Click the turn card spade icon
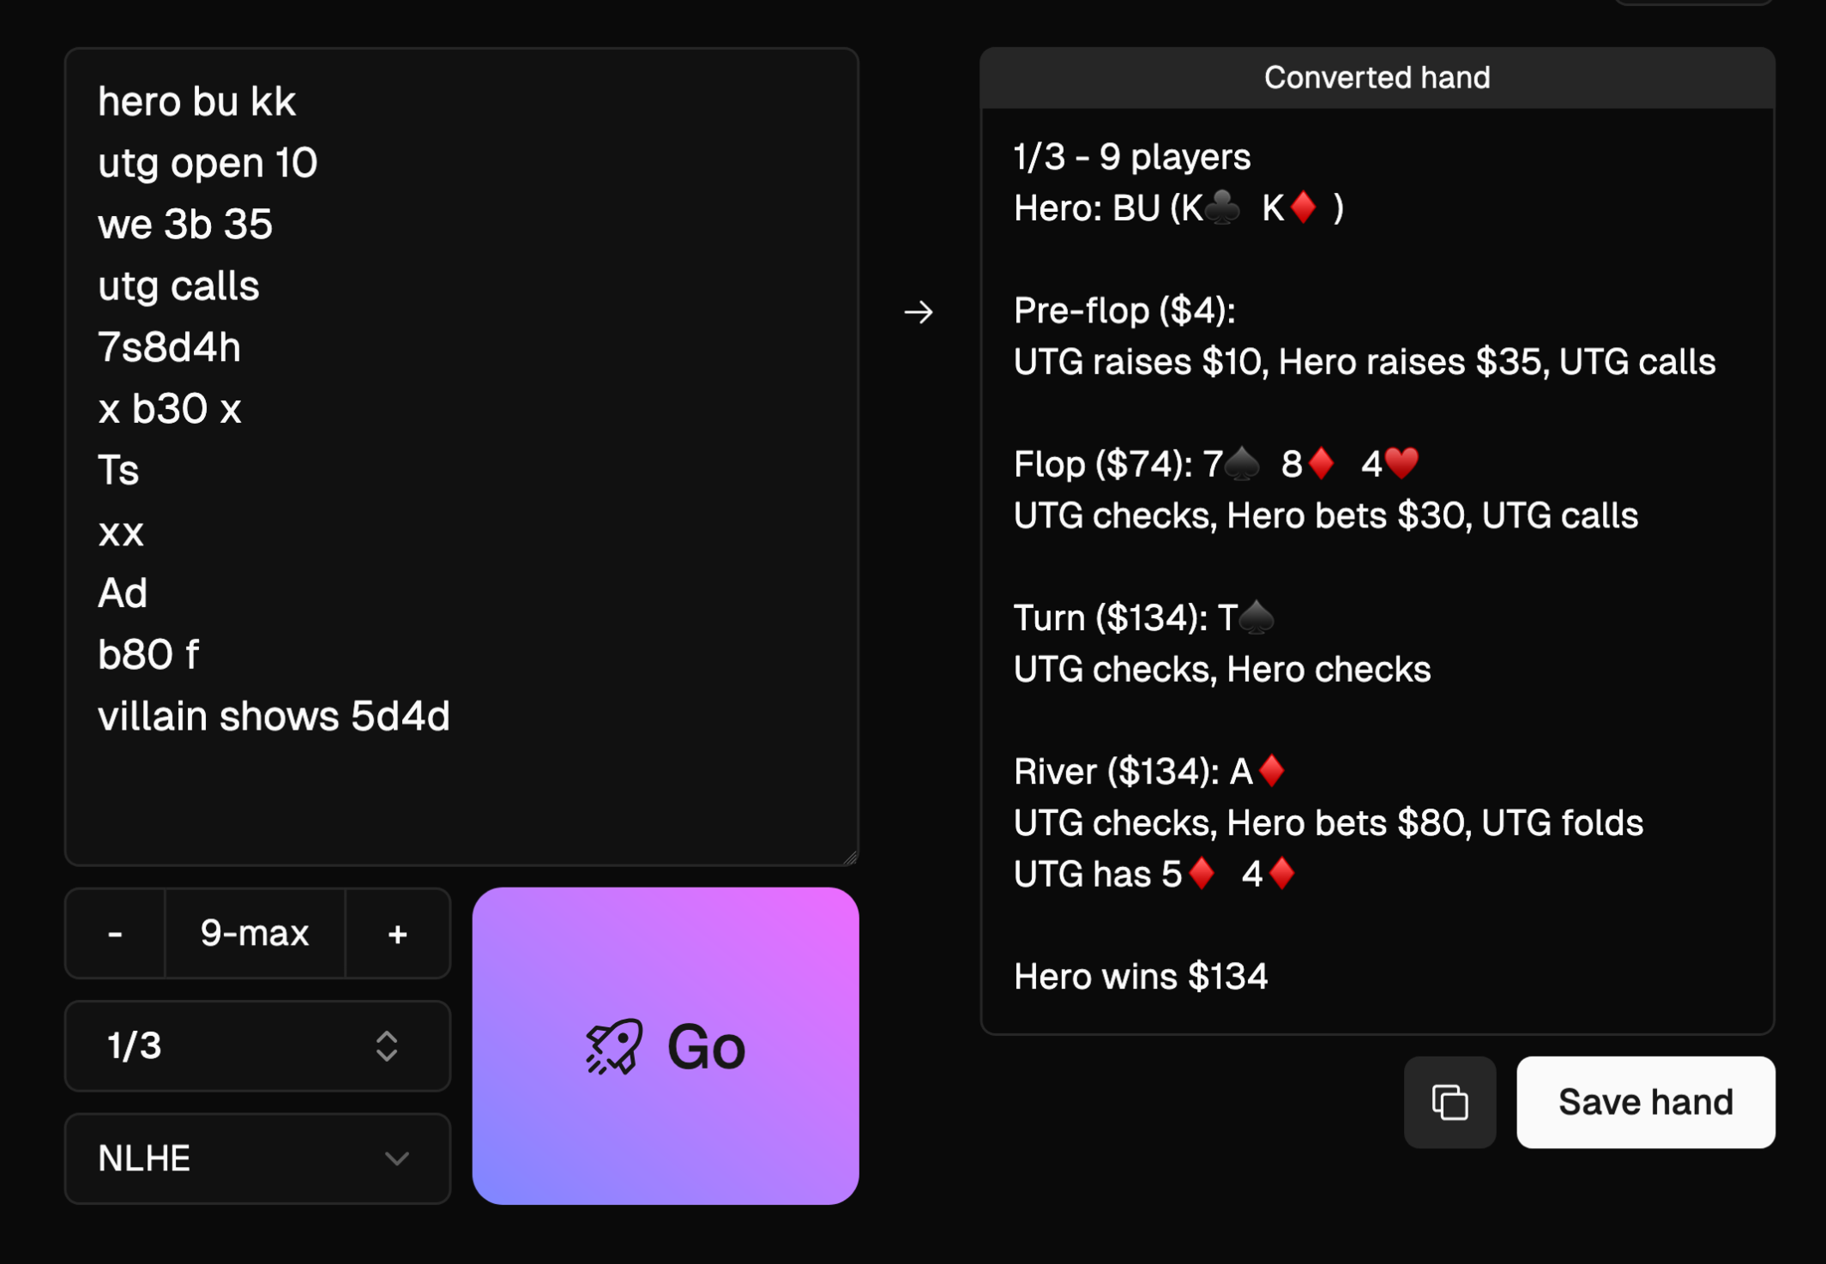The height and width of the screenshot is (1264, 1826). [x=1257, y=618]
